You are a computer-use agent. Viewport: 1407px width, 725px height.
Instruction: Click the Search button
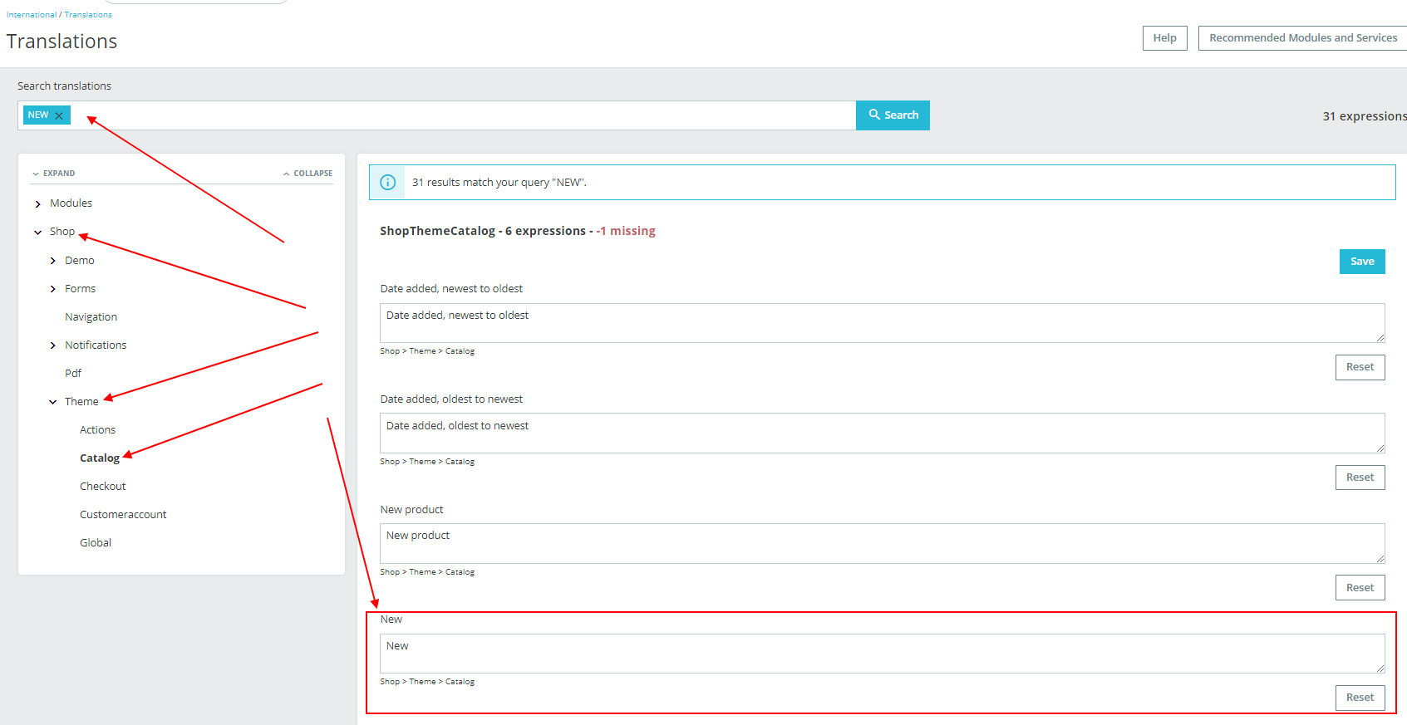click(x=893, y=115)
